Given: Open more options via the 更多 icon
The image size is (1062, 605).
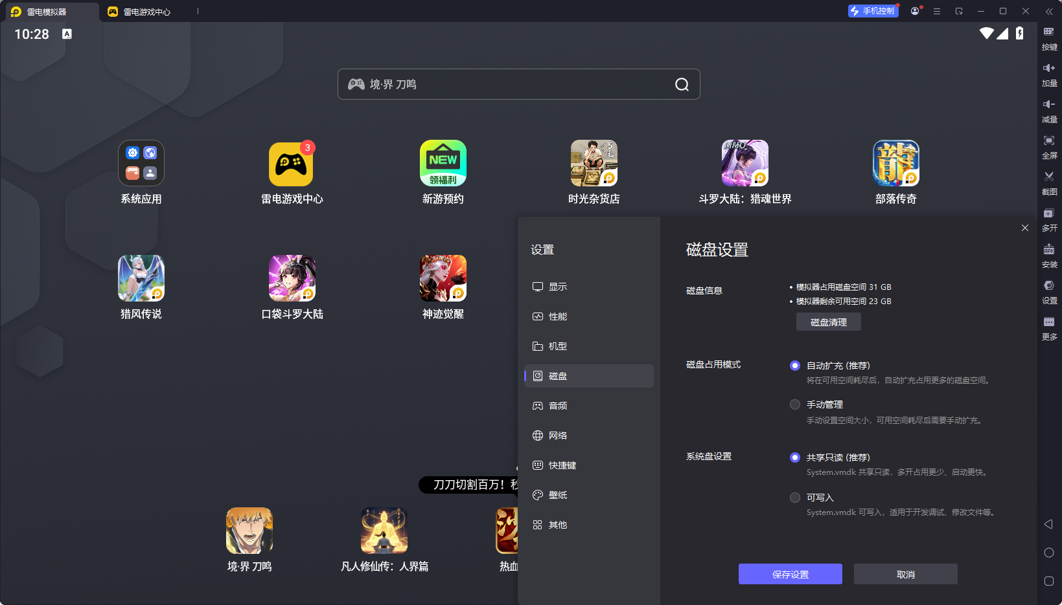Looking at the screenshot, I should pos(1050,328).
